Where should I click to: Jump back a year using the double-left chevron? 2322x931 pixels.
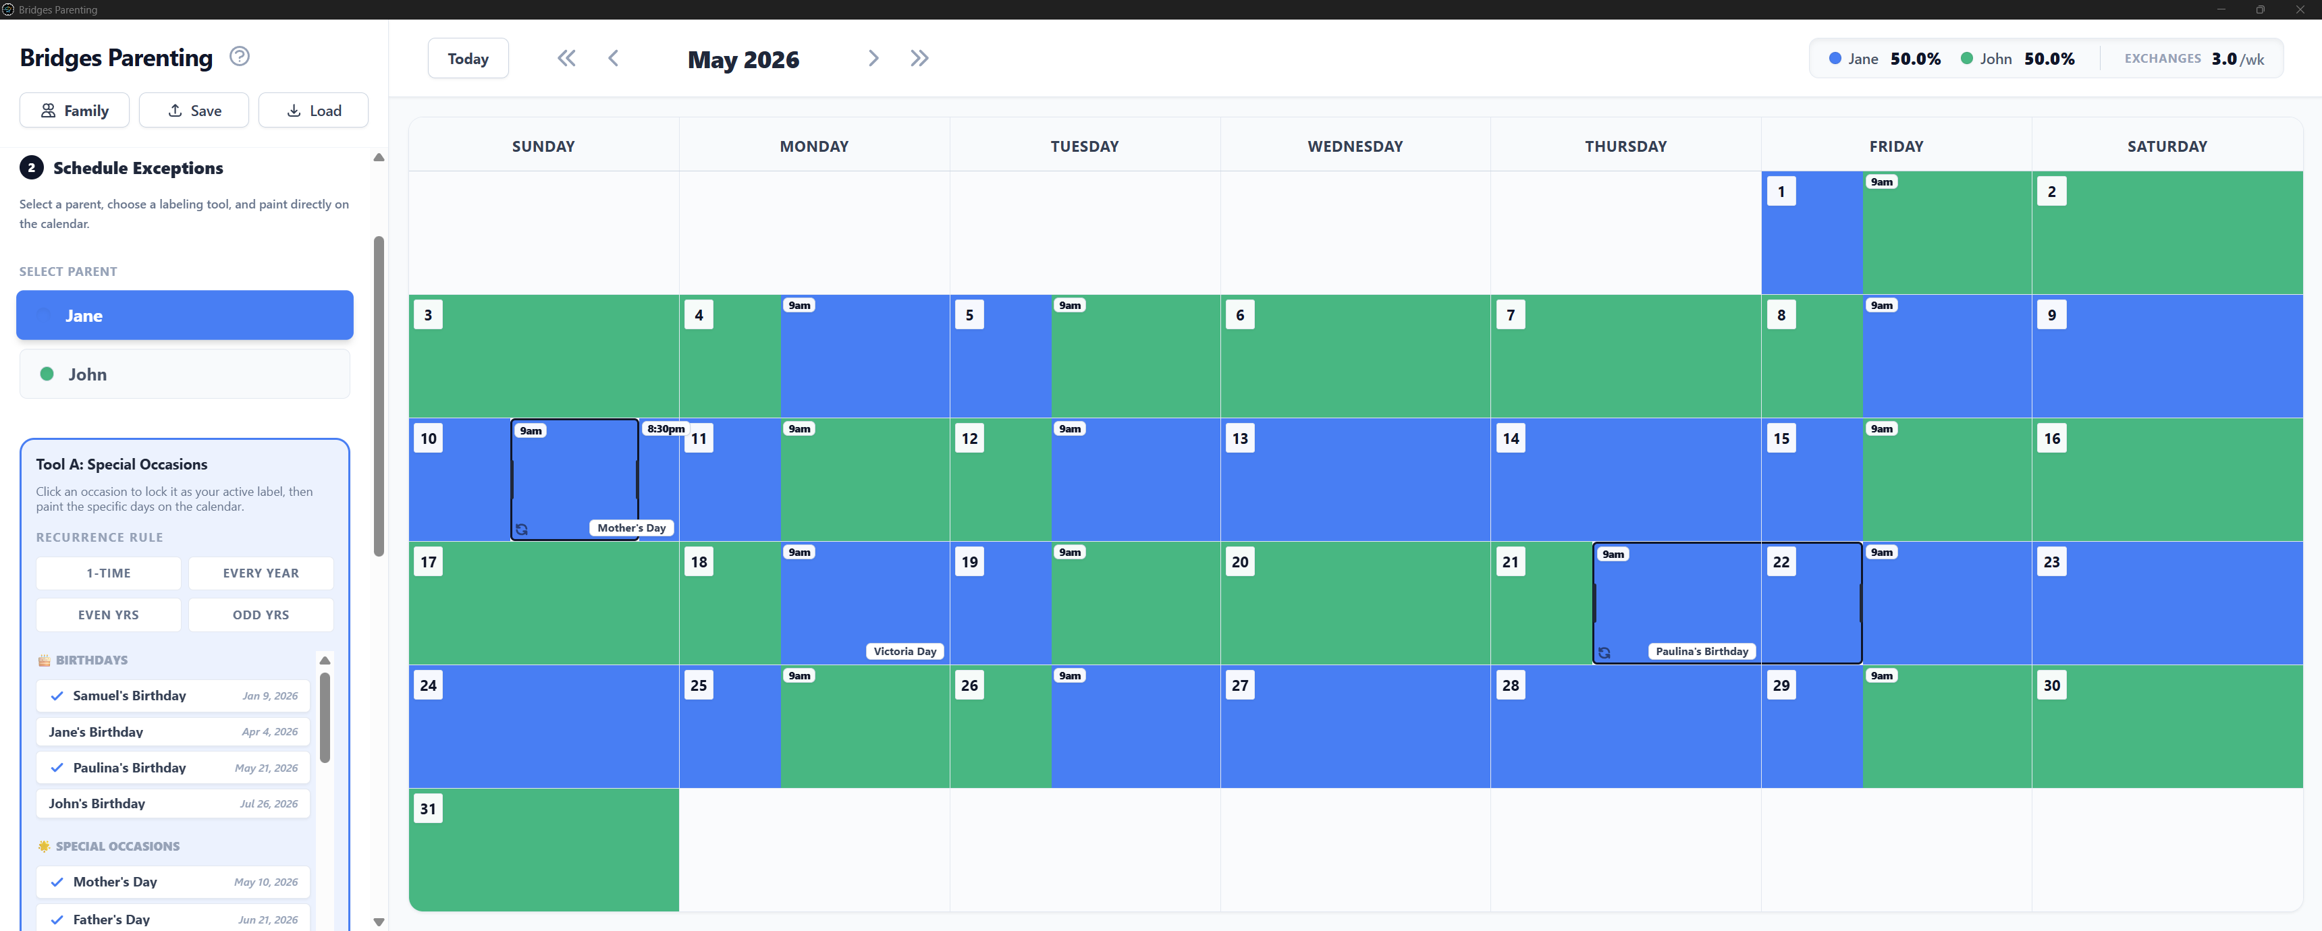[566, 57]
